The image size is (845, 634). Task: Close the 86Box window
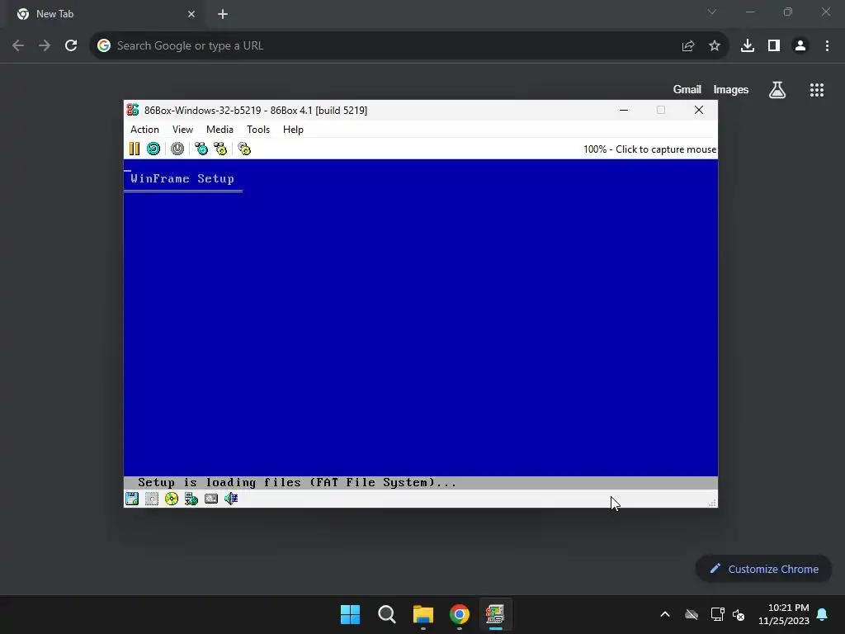point(699,110)
